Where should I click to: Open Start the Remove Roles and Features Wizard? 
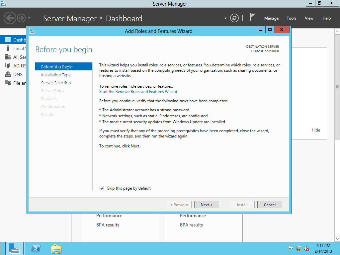coord(138,92)
